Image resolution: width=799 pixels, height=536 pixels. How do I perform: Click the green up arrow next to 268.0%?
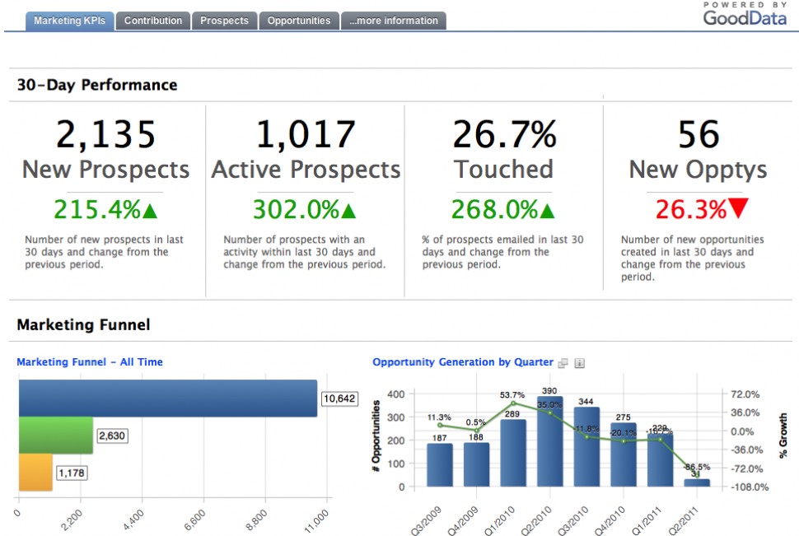548,211
